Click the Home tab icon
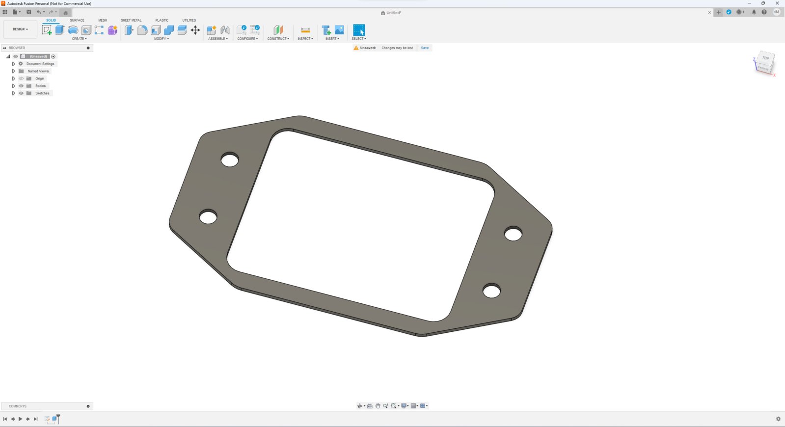The image size is (785, 427). point(66,13)
